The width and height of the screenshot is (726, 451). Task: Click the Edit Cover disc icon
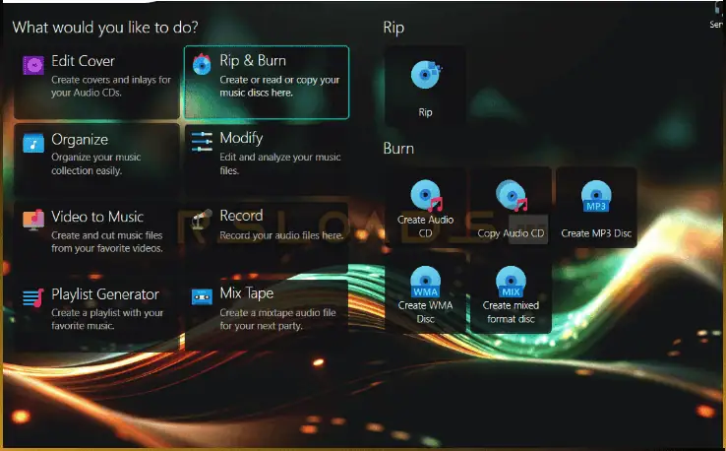(x=34, y=66)
